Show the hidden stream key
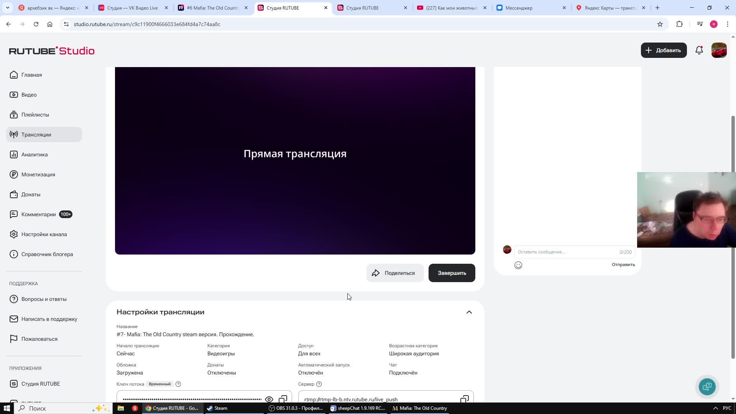736x414 pixels. pos(269,399)
